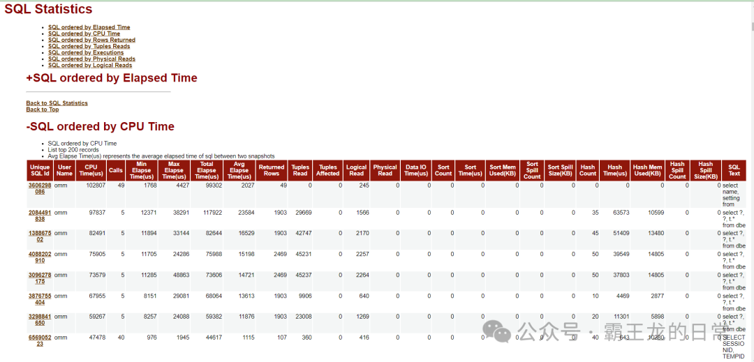Select the 'User Name' column header

tap(64, 170)
